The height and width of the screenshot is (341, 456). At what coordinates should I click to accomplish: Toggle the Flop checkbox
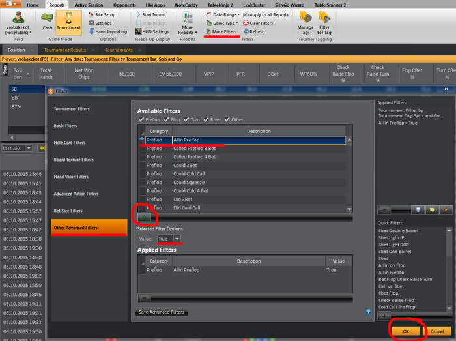click(166, 119)
